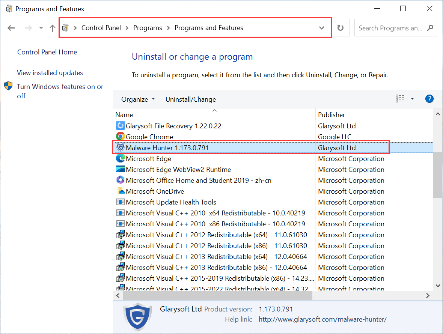This screenshot has width=443, height=334.
Task: Select Programs in the address breadcrumb
Action: pos(148,28)
